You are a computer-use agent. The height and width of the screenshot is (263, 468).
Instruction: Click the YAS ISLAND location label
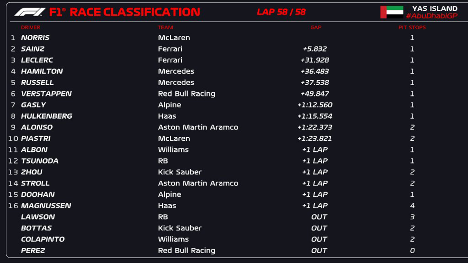click(x=435, y=8)
